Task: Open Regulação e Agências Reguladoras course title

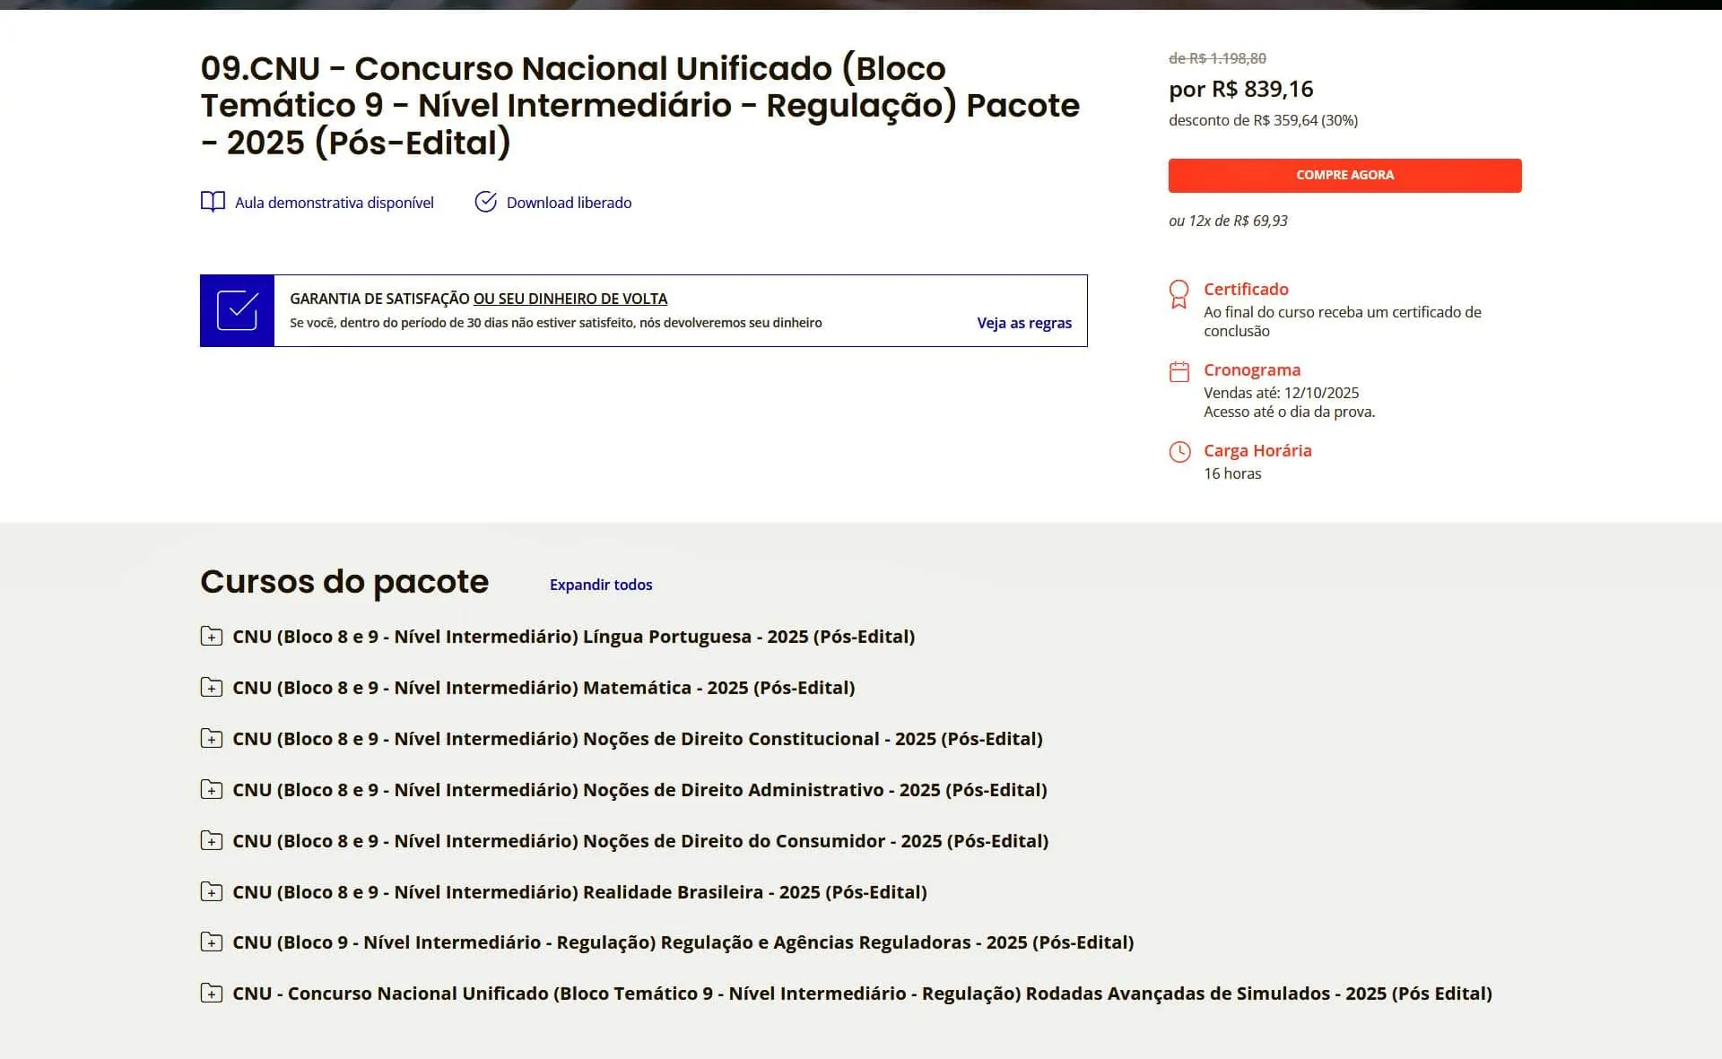Action: pos(683,942)
